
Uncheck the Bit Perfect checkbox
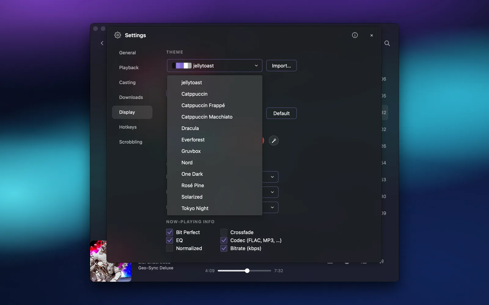click(x=170, y=232)
